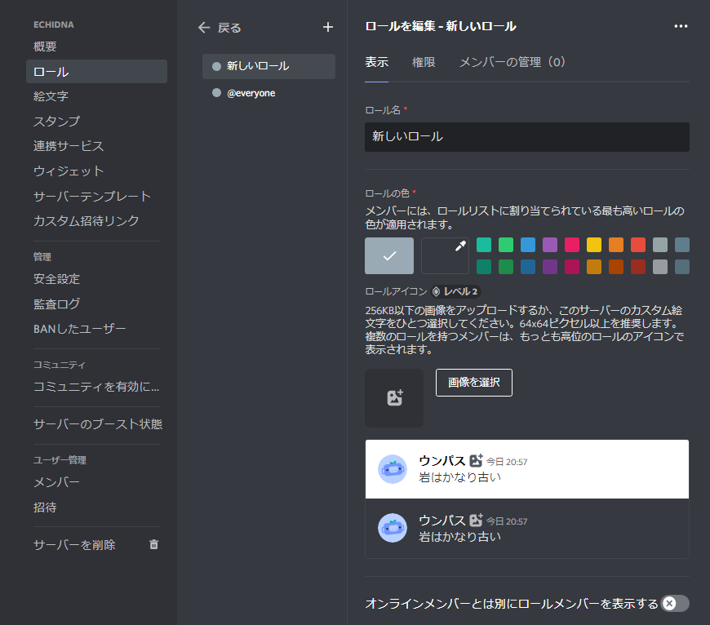The image size is (710, 625).
Task: Pick the red swatch in top row
Action: (x=638, y=245)
